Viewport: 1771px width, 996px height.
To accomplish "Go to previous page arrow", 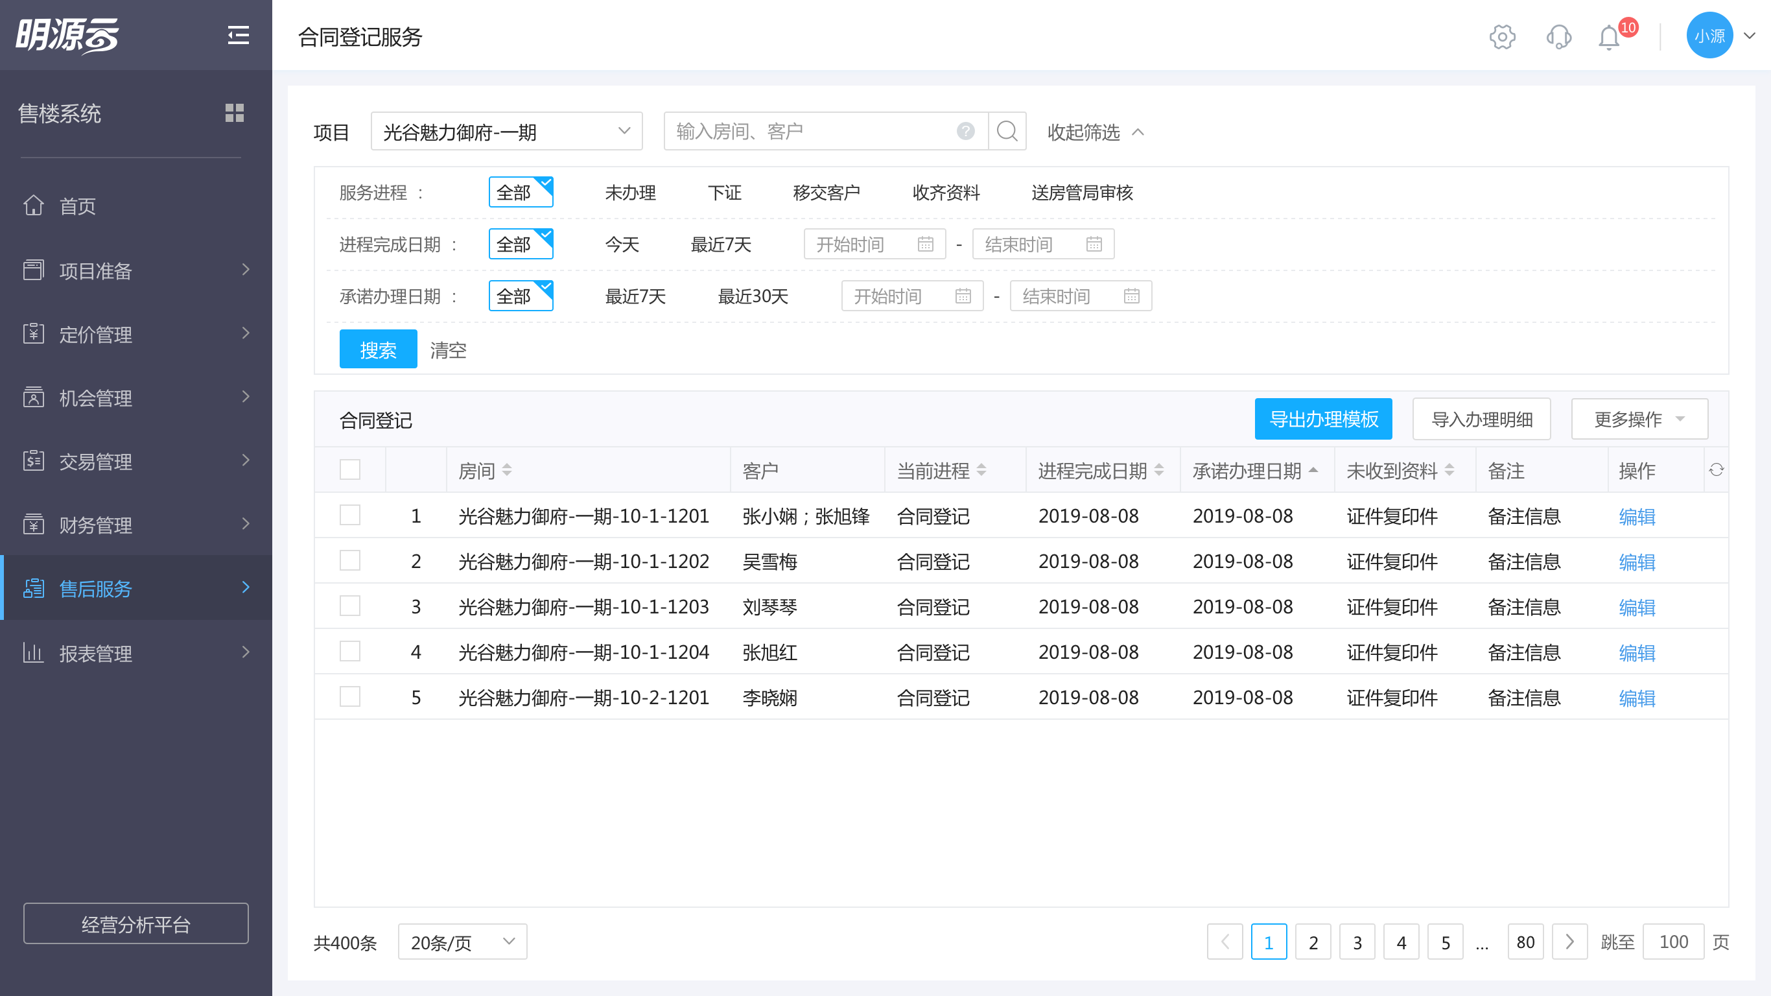I will pyautogui.click(x=1225, y=942).
